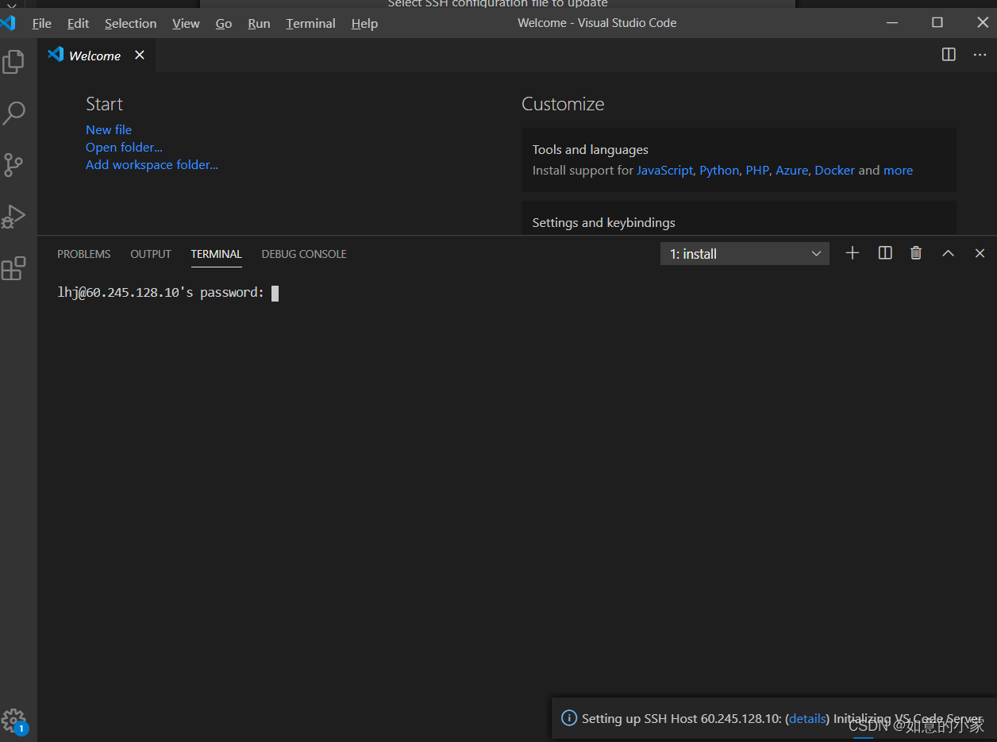Open the Run menu
This screenshot has width=997, height=742.
[259, 23]
